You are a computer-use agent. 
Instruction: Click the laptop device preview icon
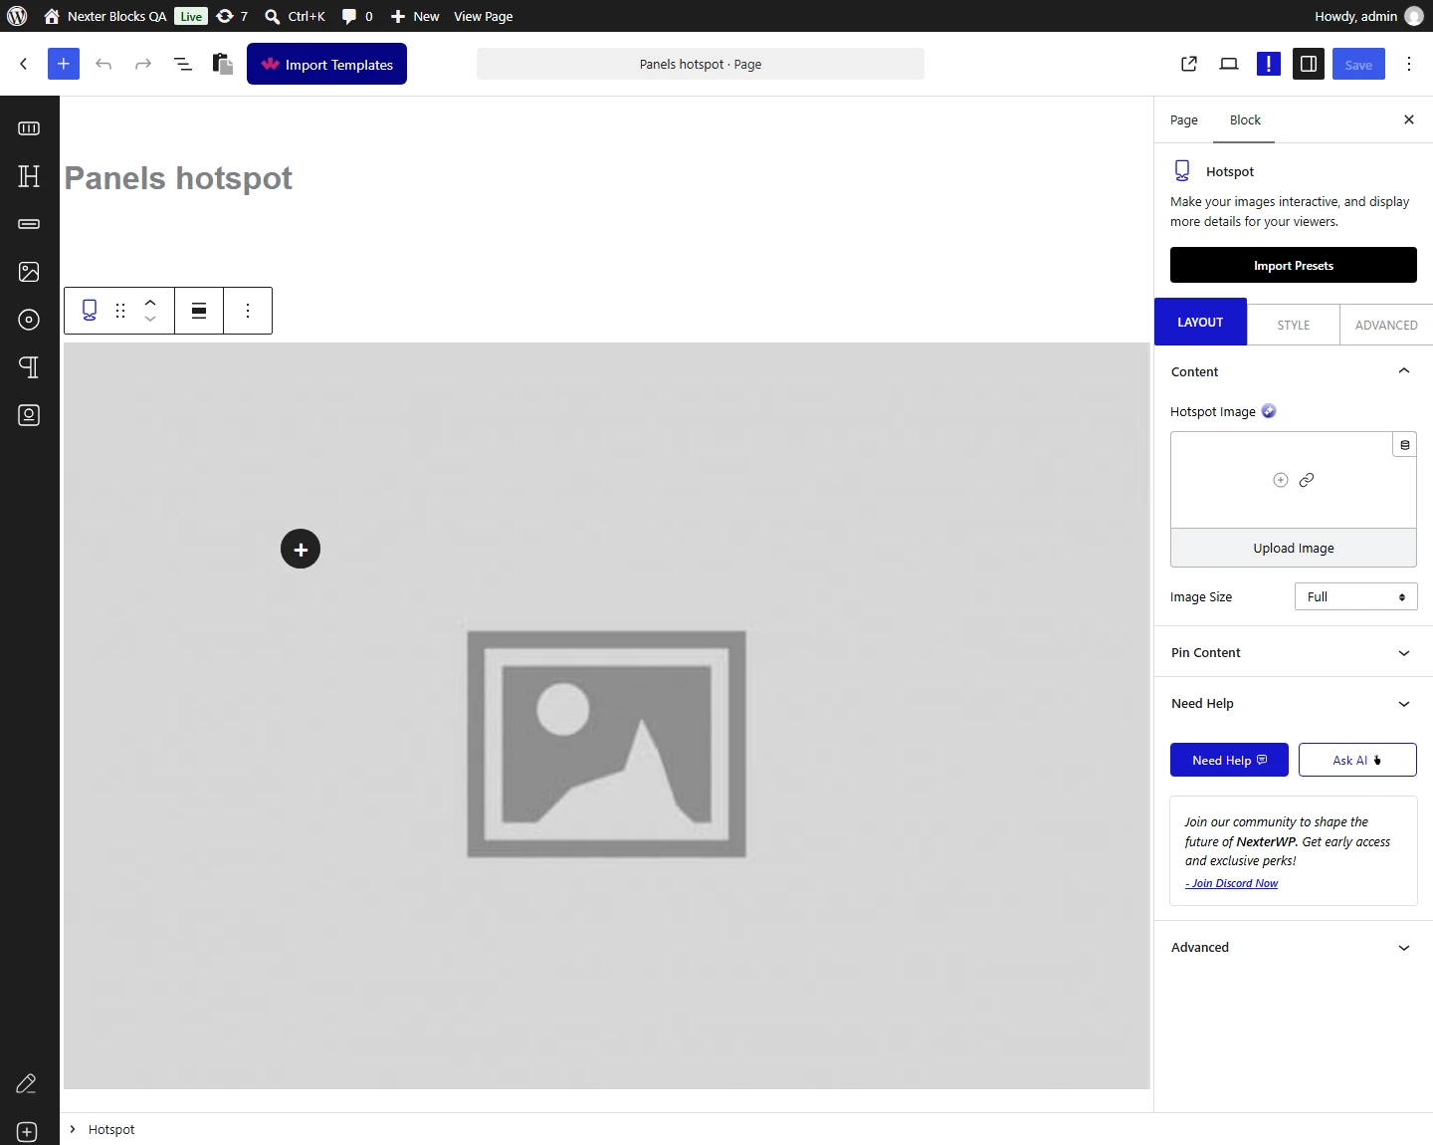click(x=1229, y=64)
